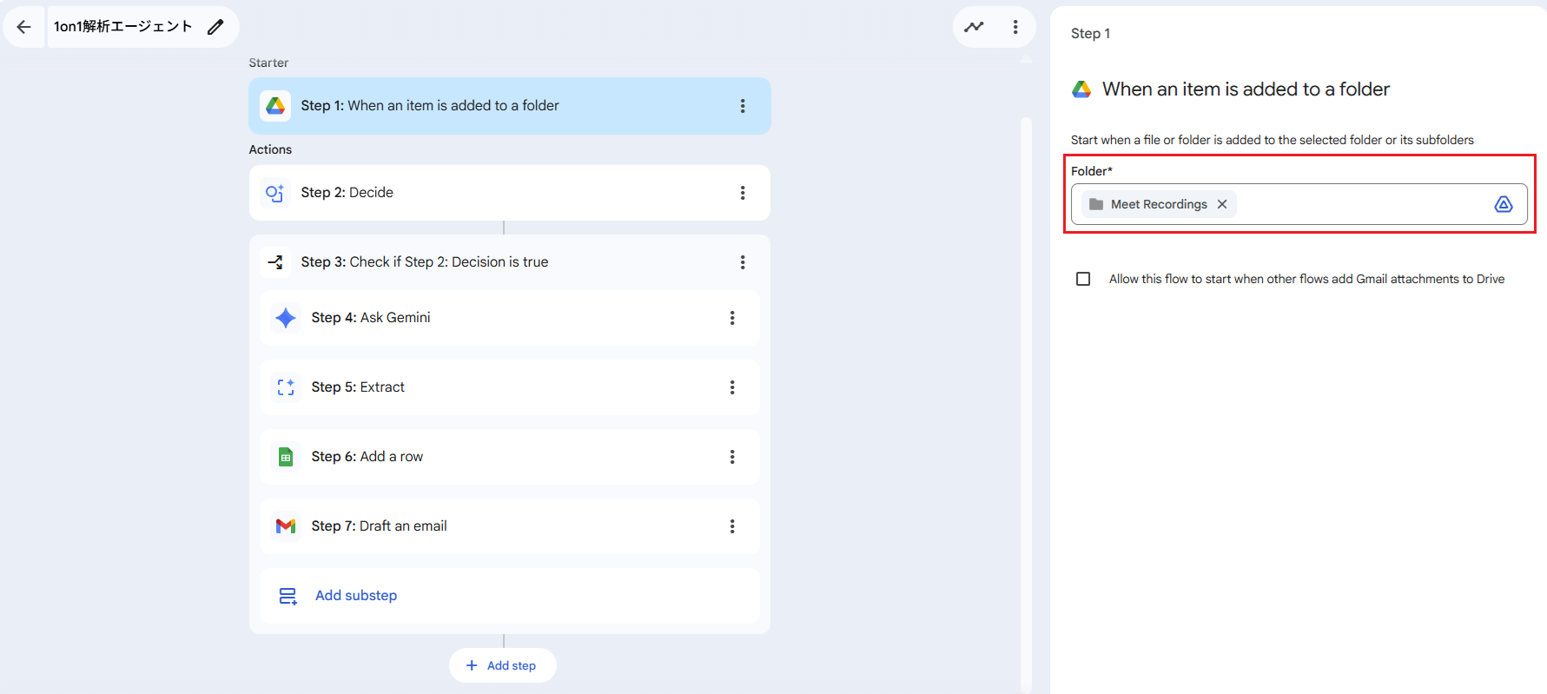
Task: Click the Extract icon on Step 5
Action: point(286,387)
